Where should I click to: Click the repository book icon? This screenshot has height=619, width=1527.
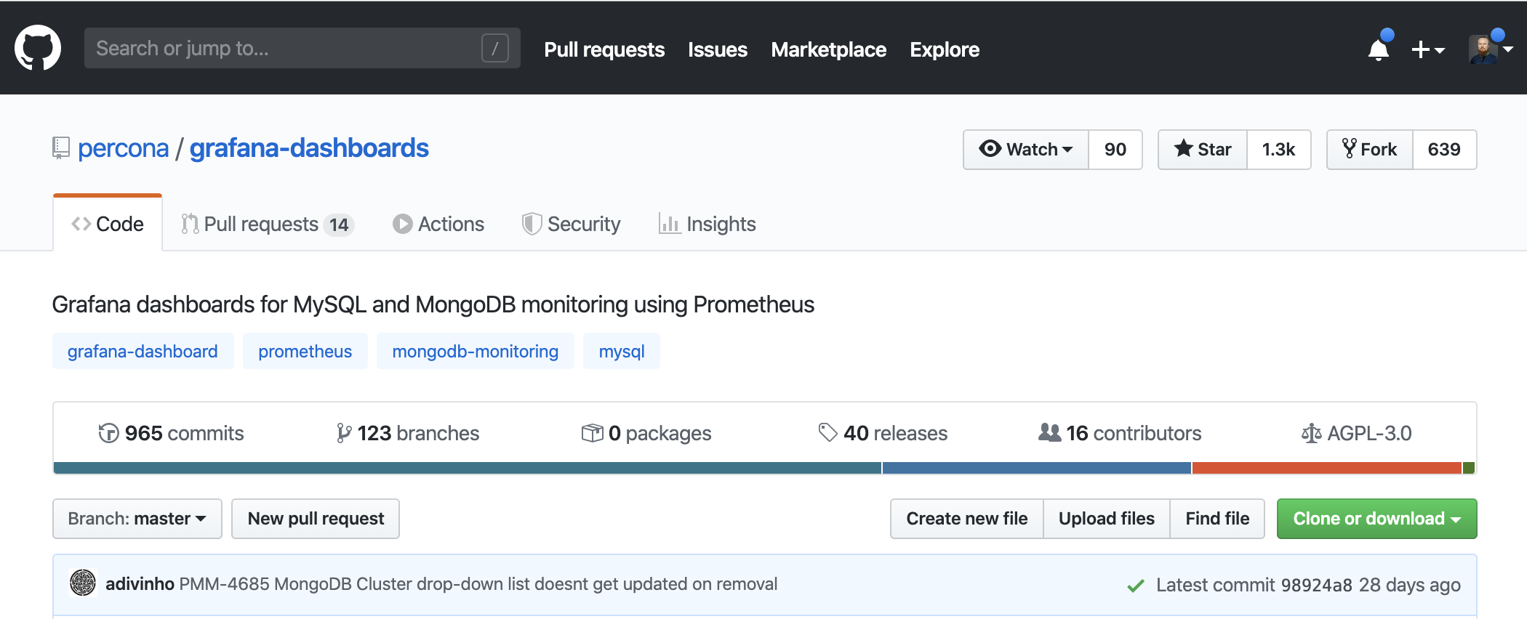[x=61, y=148]
